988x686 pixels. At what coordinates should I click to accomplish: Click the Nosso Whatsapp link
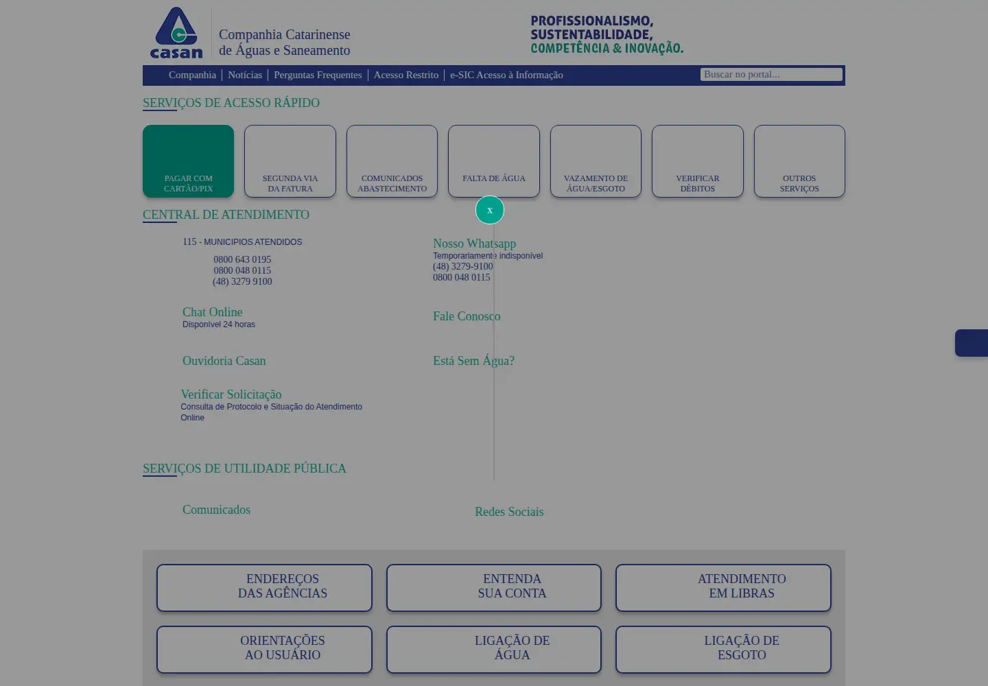click(474, 244)
